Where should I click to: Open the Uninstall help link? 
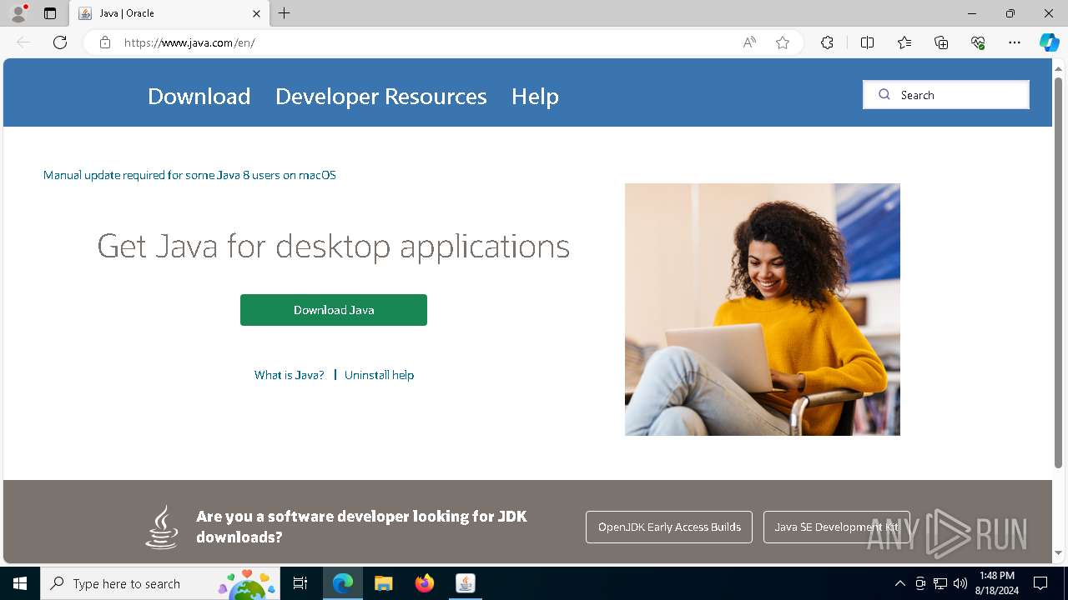(379, 375)
